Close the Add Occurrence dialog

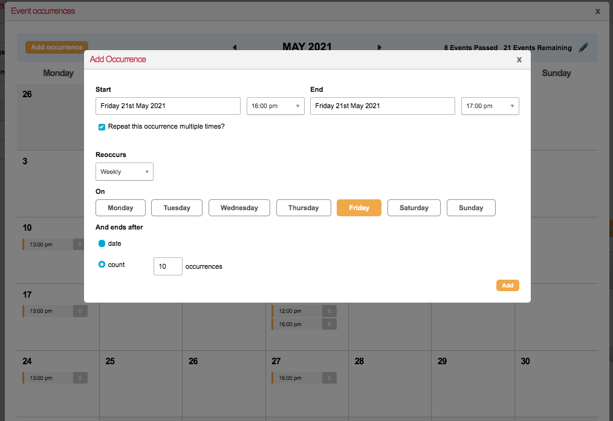point(519,59)
